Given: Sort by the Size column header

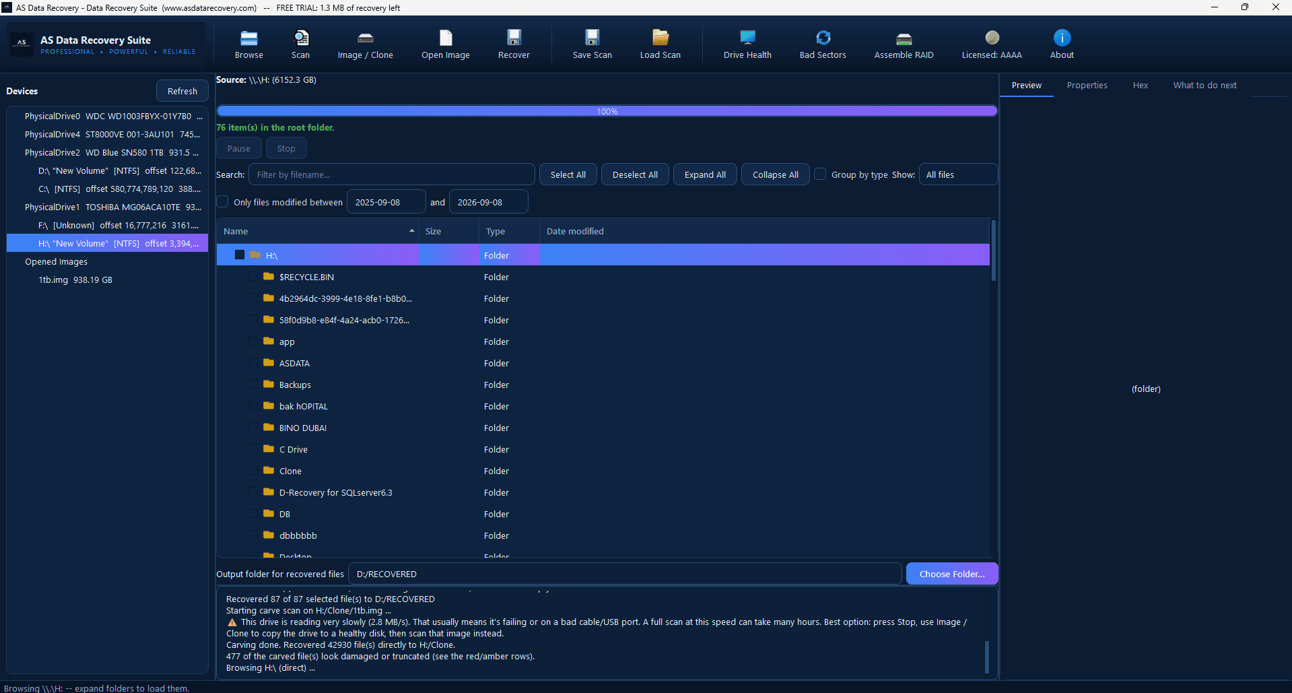Looking at the screenshot, I should 448,231.
